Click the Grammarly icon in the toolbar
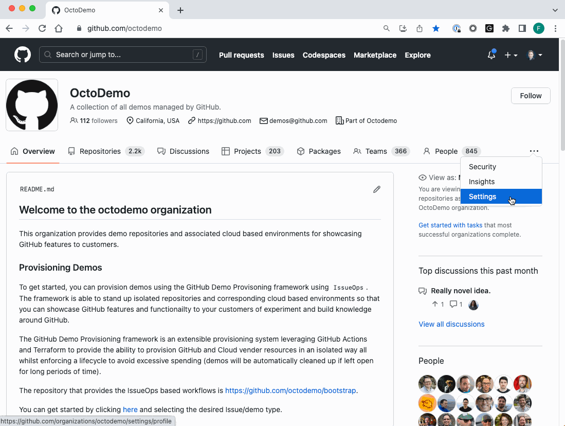The width and height of the screenshot is (565, 426). pyautogui.click(x=489, y=28)
